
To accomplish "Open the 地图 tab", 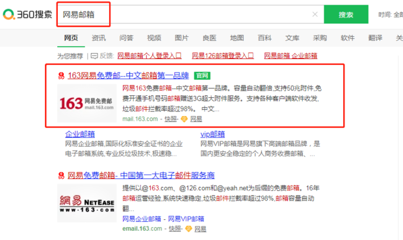I will point(237,38).
